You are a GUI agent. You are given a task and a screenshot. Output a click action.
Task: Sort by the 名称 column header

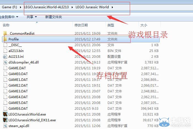[x=6, y=25]
